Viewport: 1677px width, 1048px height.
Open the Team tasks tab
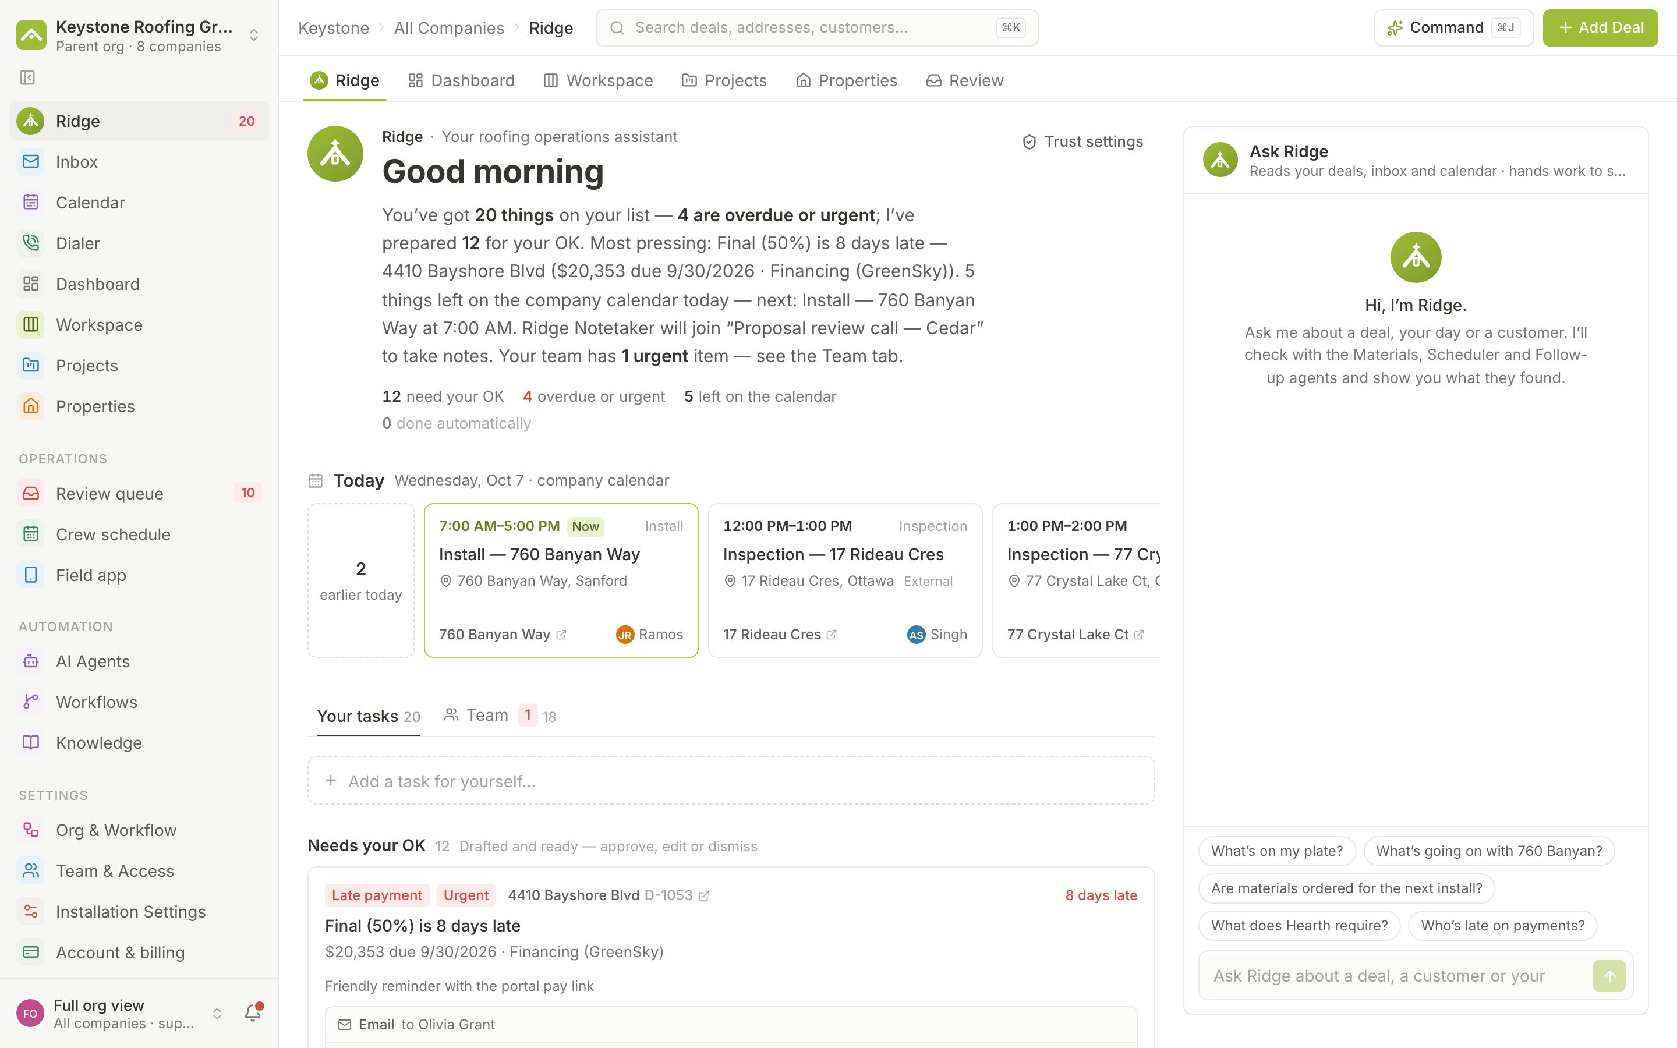500,716
